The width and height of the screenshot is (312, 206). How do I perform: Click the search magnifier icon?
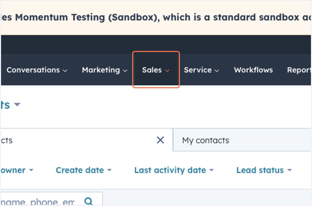tap(89, 201)
